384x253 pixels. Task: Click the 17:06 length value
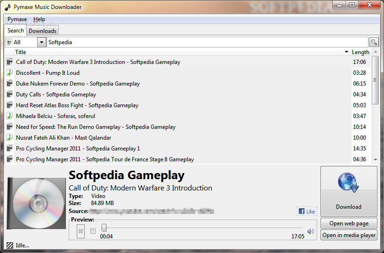359,62
